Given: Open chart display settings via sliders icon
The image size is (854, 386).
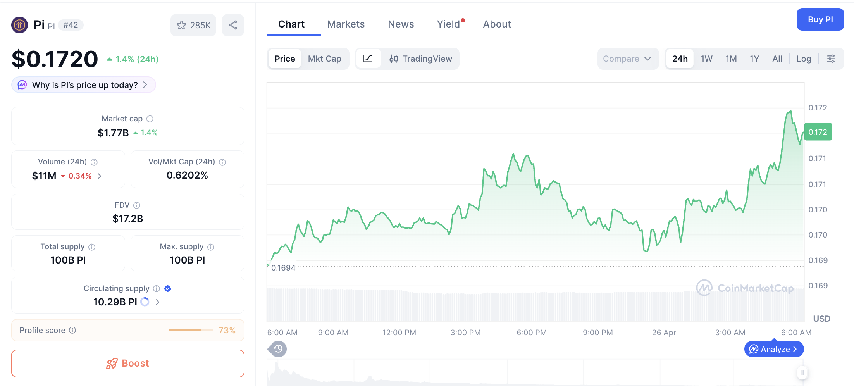Looking at the screenshot, I should [832, 59].
